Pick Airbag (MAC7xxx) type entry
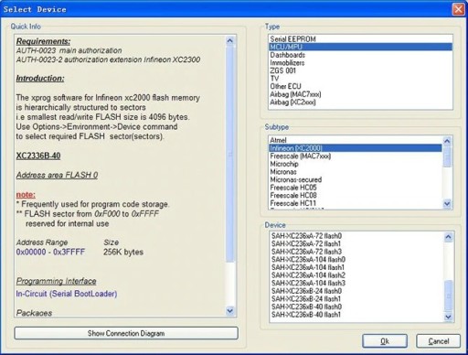This screenshot has height=355, width=468. (x=360, y=94)
